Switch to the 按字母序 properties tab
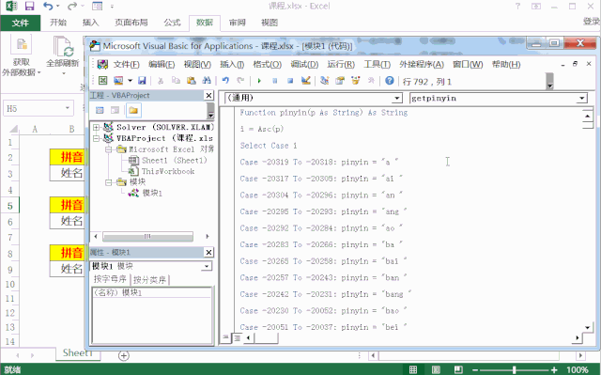601x375 pixels. coord(110,279)
